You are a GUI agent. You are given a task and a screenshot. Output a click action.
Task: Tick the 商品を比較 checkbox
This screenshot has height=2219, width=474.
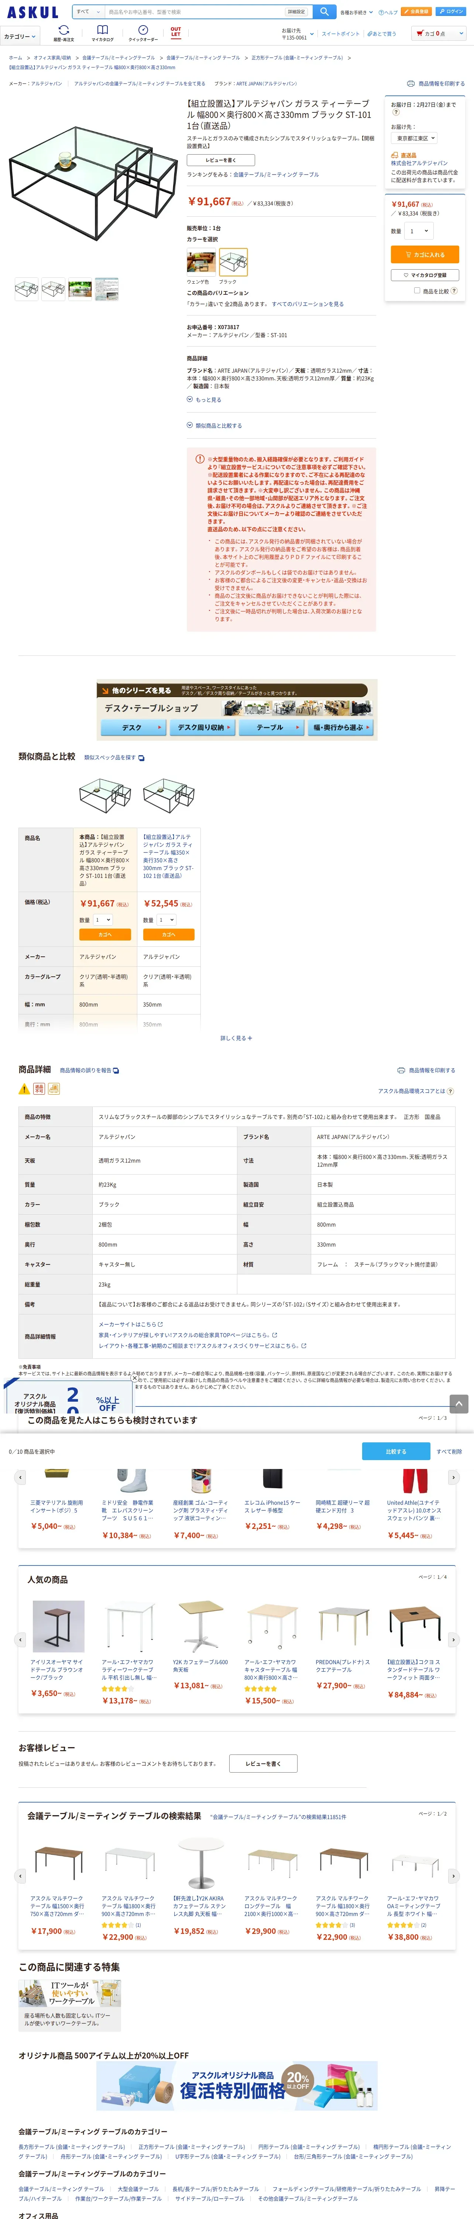417,290
